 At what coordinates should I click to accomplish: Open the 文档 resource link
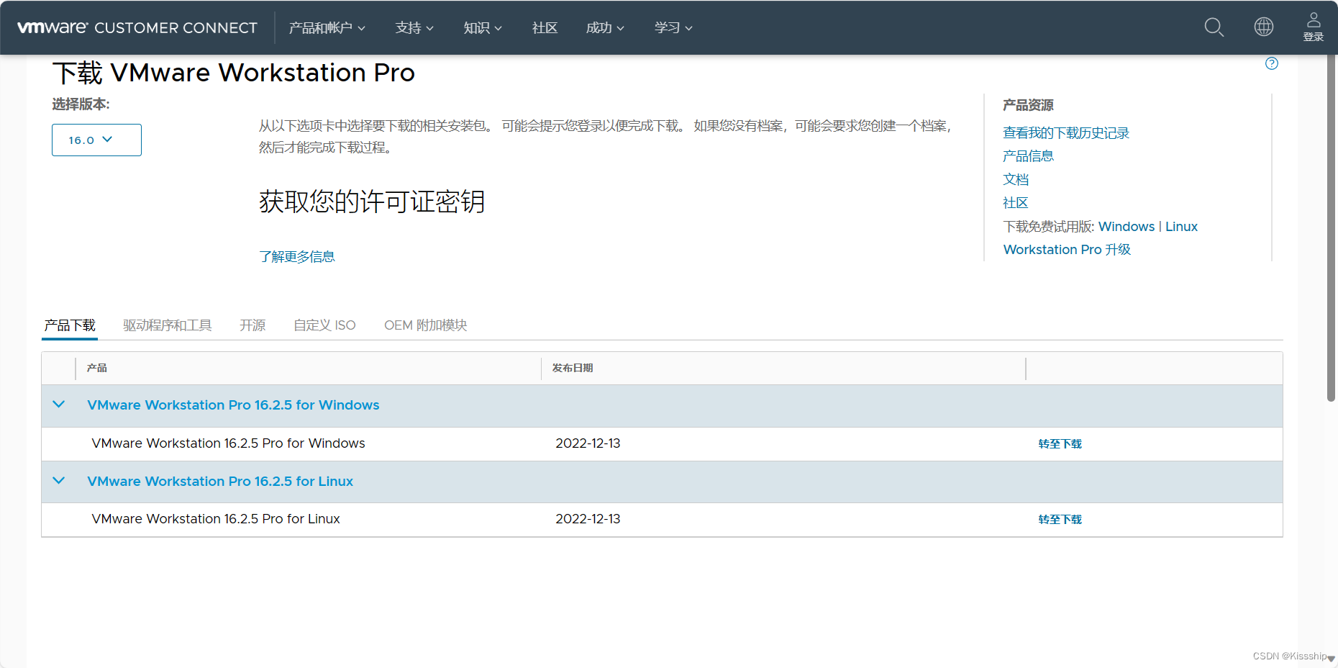pyautogui.click(x=1016, y=179)
